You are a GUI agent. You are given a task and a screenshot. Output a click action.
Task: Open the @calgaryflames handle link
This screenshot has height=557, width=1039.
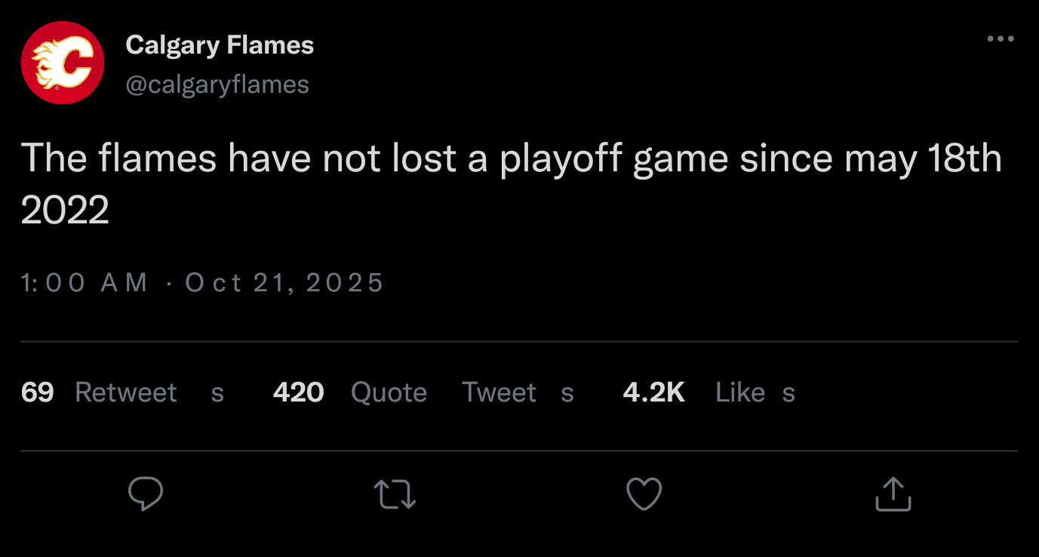click(x=219, y=85)
